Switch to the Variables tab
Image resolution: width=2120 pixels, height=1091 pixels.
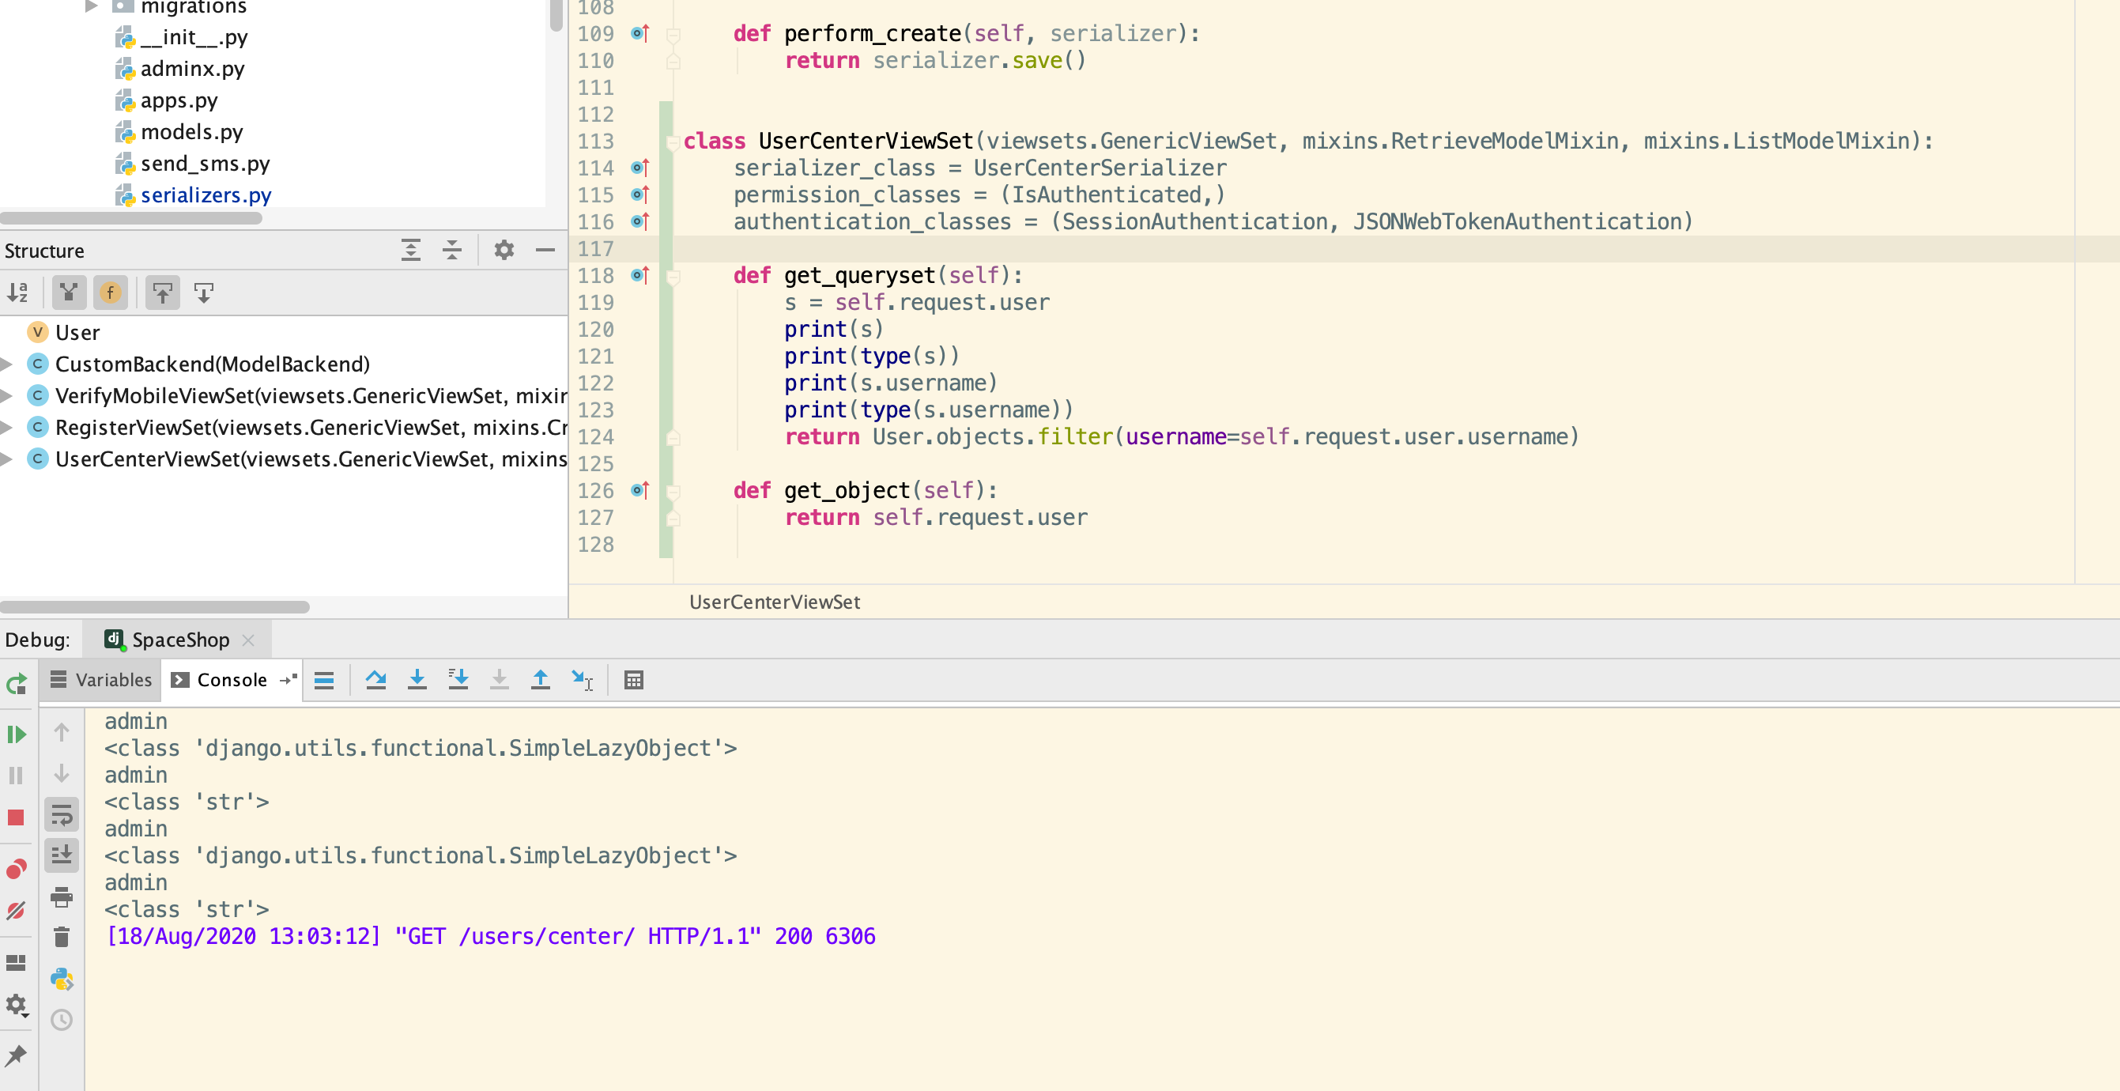101,680
